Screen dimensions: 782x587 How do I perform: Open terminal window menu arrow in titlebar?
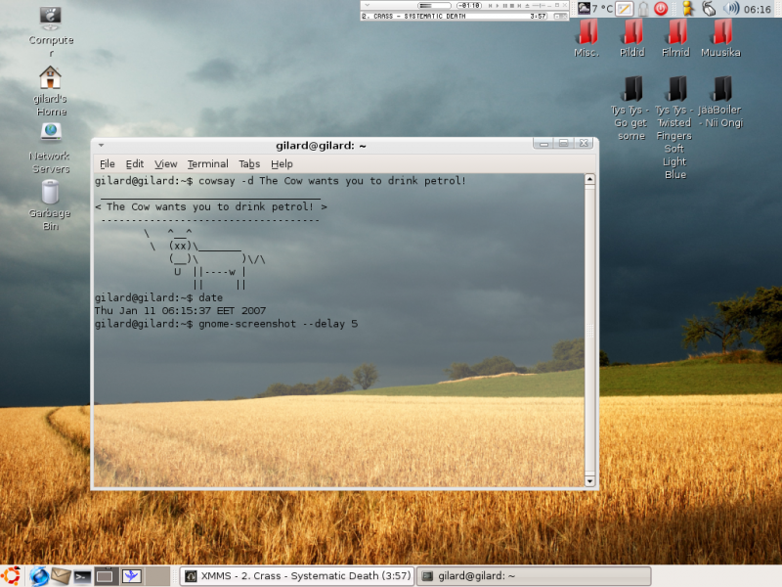pos(102,145)
